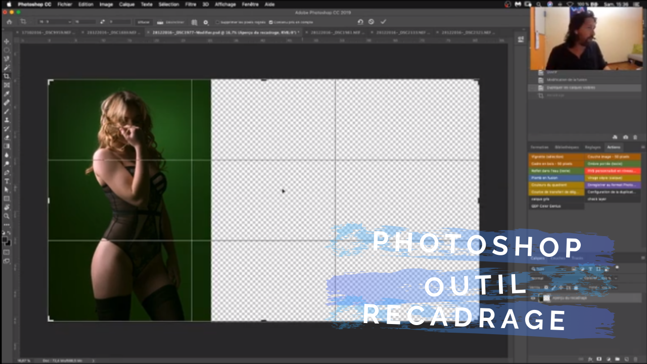Select the History Brush tool
647x364 pixels.
tap(7, 128)
